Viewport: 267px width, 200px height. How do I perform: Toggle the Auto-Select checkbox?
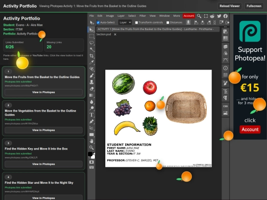point(98,22)
